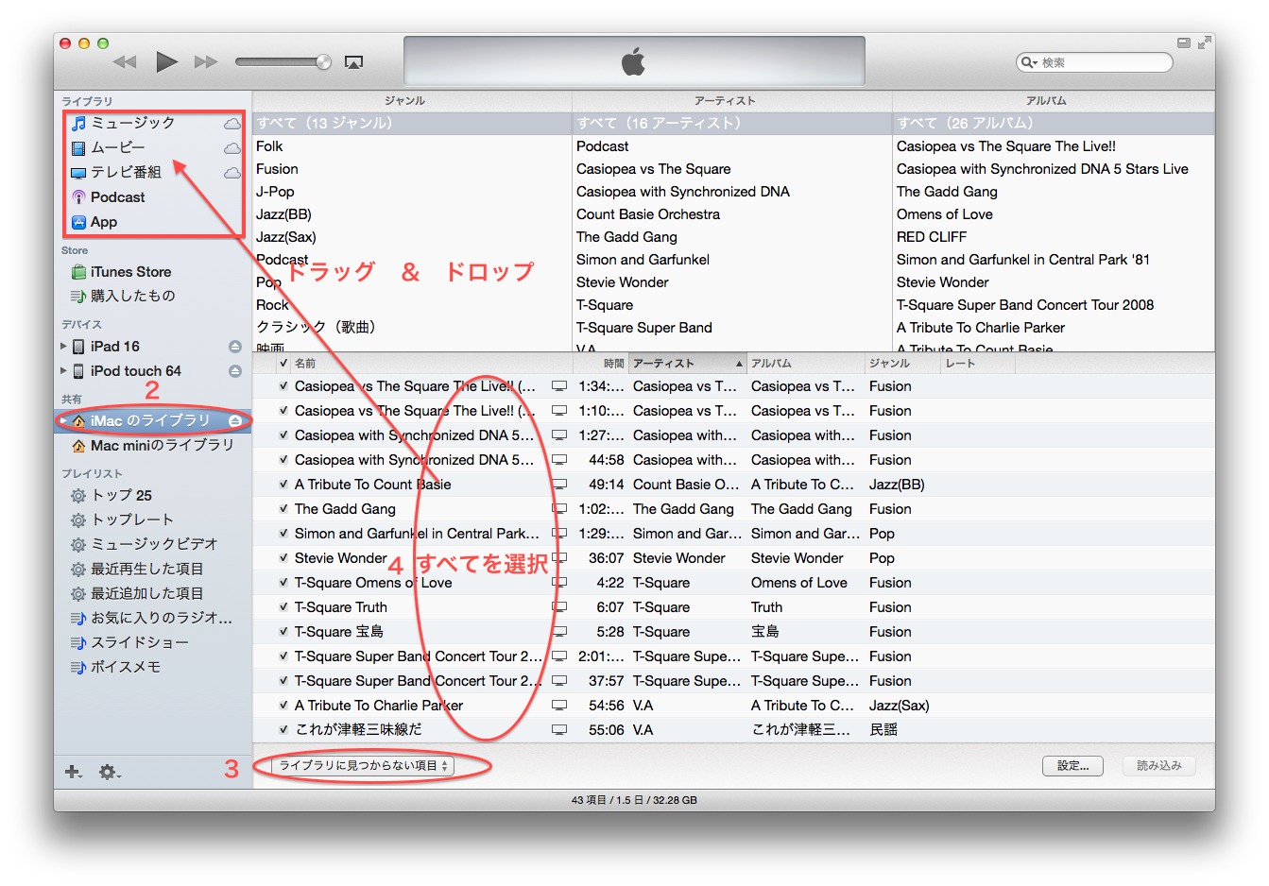Uncheck A Tribute To Charlie Parker checkbox
This screenshot has height=886, width=1269.
click(x=283, y=706)
